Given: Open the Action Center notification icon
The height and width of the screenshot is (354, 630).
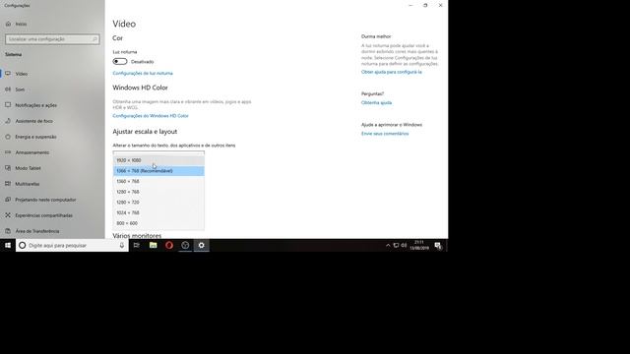Looking at the screenshot, I should coord(438,245).
